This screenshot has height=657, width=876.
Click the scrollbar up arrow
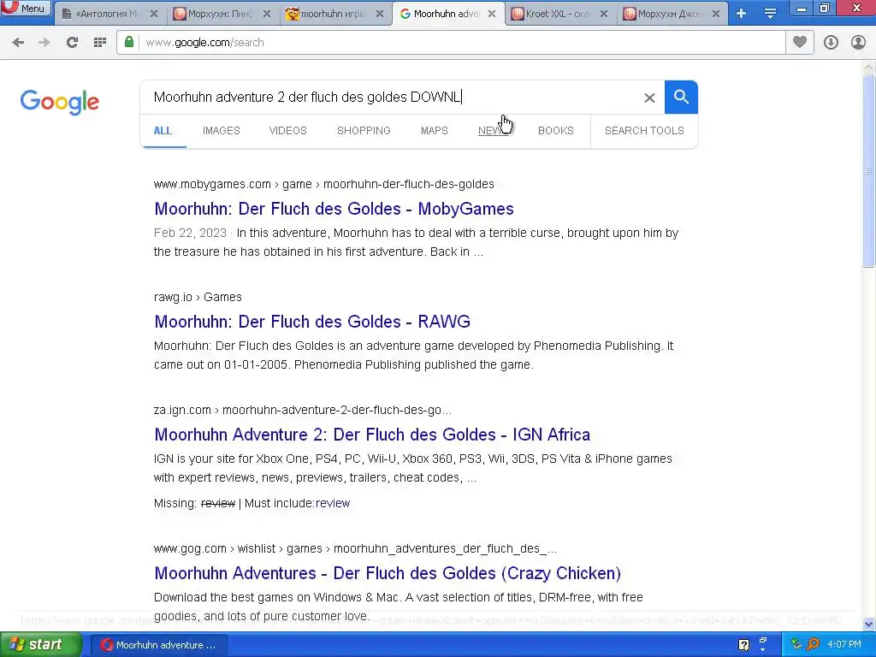[x=868, y=68]
